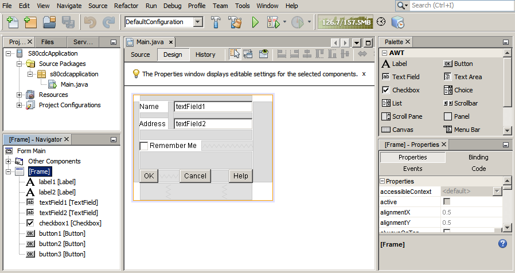The image size is (515, 273).
Task: Open the DefaultConfiguration dropdown
Action: (198, 22)
